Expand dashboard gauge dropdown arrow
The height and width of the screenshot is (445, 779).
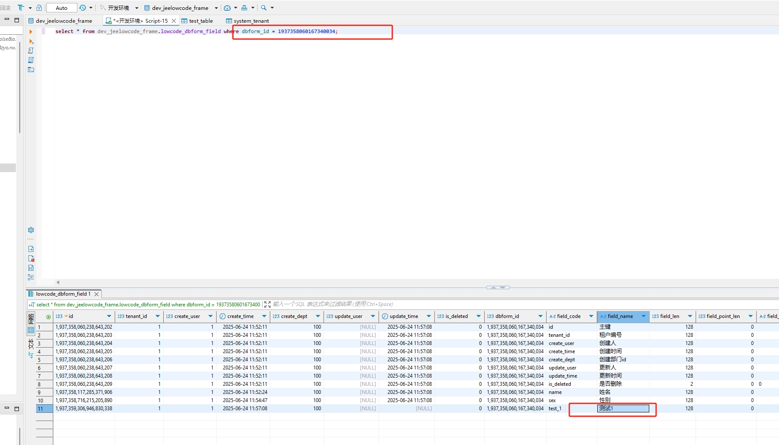pyautogui.click(x=235, y=8)
